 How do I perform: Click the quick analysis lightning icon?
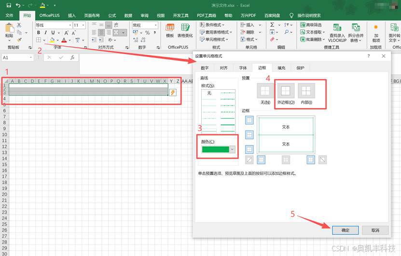173,92
